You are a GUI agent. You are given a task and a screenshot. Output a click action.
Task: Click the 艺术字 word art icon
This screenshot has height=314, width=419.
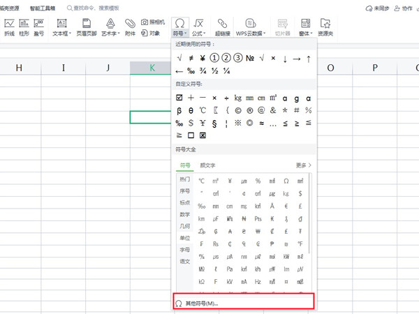[110, 24]
